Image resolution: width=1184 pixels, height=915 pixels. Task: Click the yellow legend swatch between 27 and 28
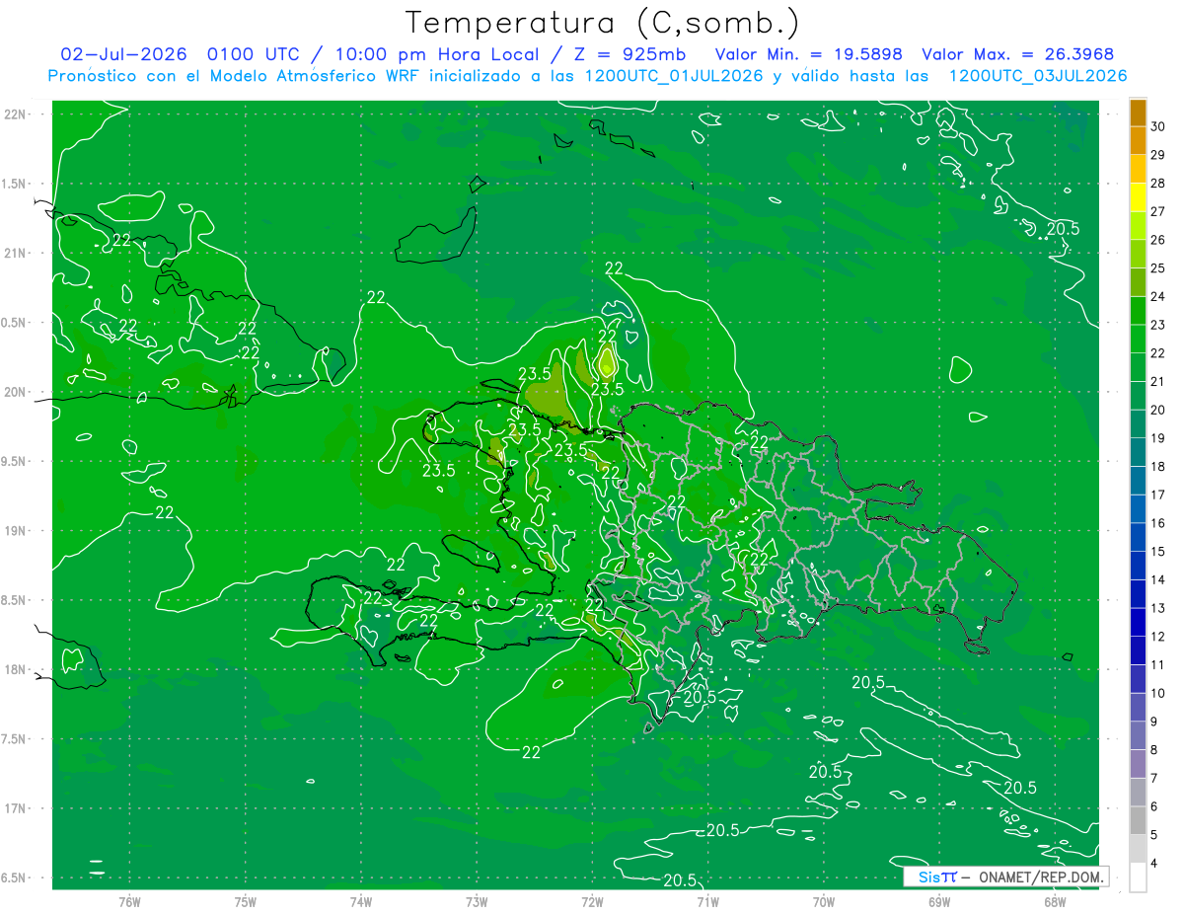[x=1138, y=197]
